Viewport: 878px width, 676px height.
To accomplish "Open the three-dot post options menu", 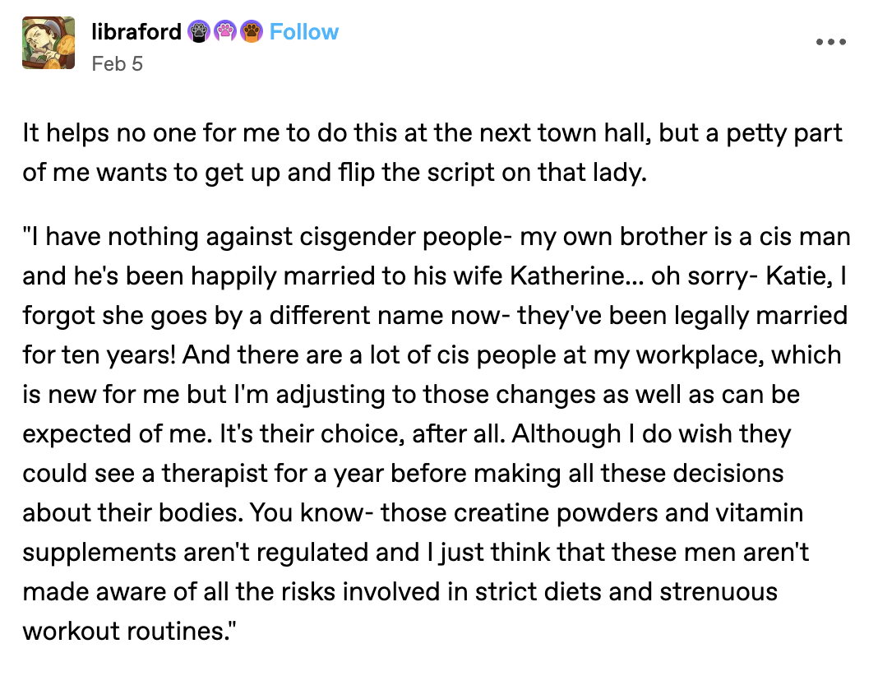I will (x=831, y=42).
